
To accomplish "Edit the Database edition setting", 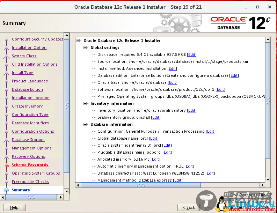I will click(x=234, y=75).
